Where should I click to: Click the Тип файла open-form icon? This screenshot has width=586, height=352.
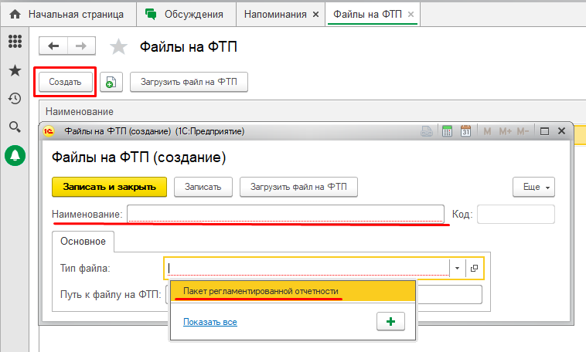474,268
